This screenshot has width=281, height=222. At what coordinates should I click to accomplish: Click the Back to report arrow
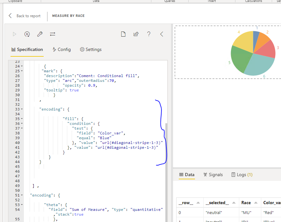tap(10, 16)
